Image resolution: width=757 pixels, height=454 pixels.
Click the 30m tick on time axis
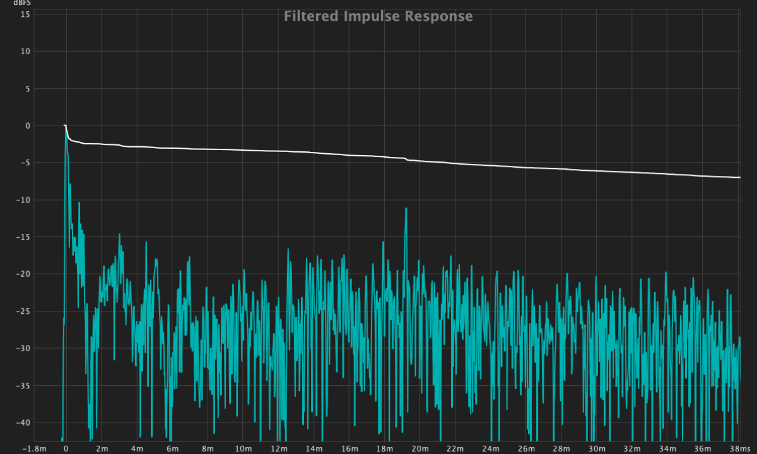597,448
